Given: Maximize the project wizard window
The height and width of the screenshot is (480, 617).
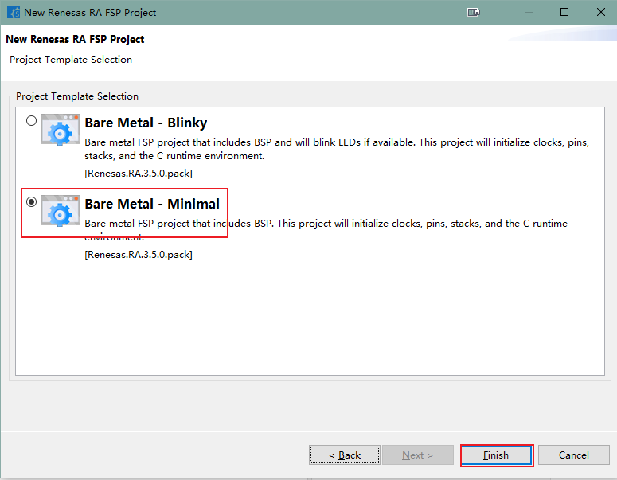Looking at the screenshot, I should (564, 12).
